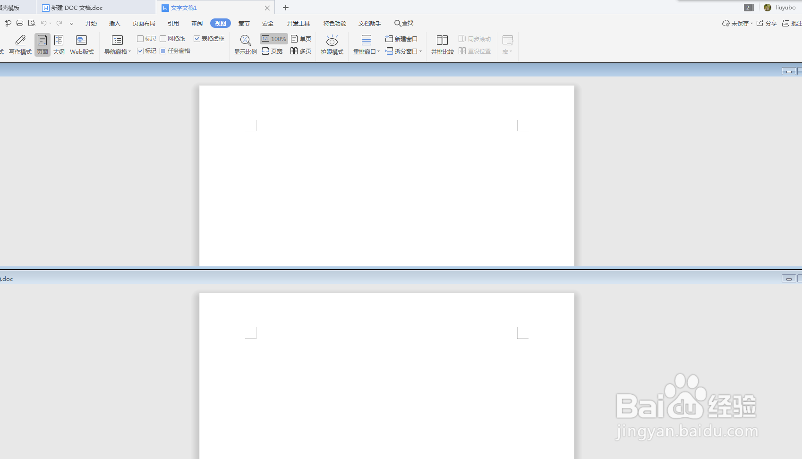The width and height of the screenshot is (802, 459).
Task: Minimize the upper document pane
Action: coord(789,71)
